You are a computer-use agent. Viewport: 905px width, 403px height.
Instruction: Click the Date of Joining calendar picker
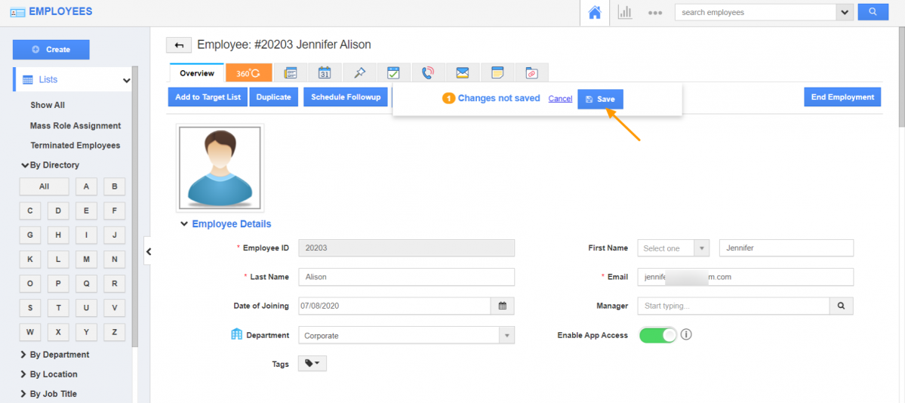pyautogui.click(x=502, y=306)
